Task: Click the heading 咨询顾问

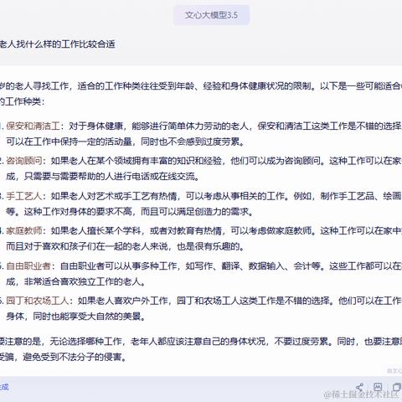Action: (24, 161)
